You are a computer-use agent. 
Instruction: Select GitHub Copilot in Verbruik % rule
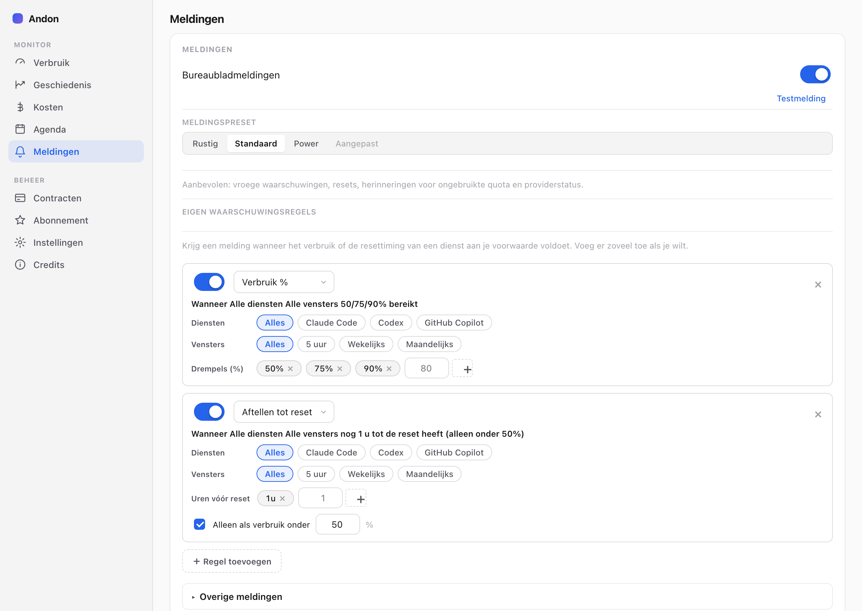coord(454,323)
